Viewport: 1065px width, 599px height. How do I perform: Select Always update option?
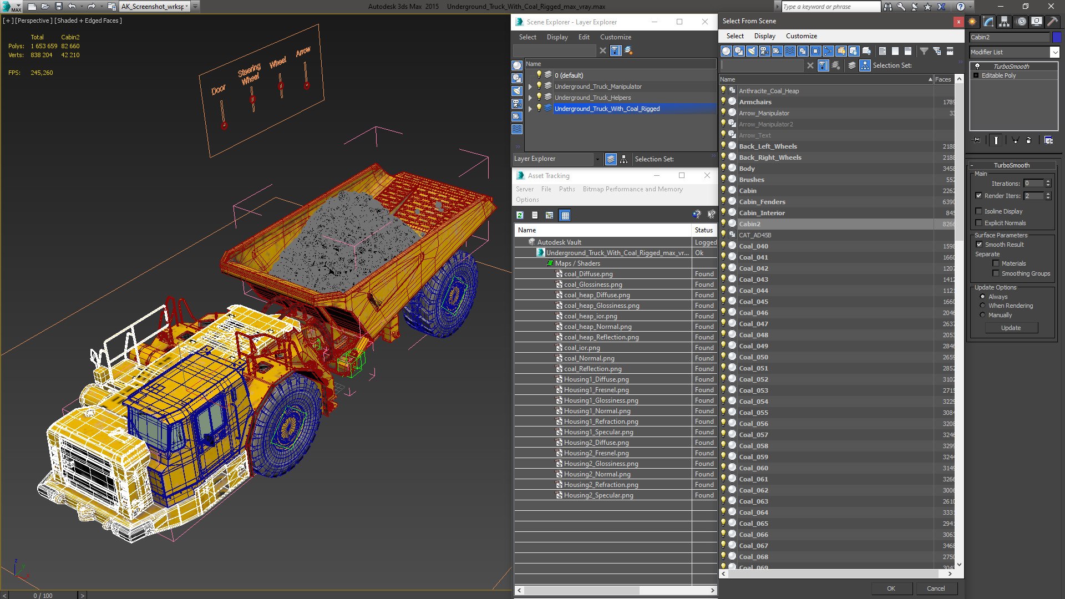(982, 297)
